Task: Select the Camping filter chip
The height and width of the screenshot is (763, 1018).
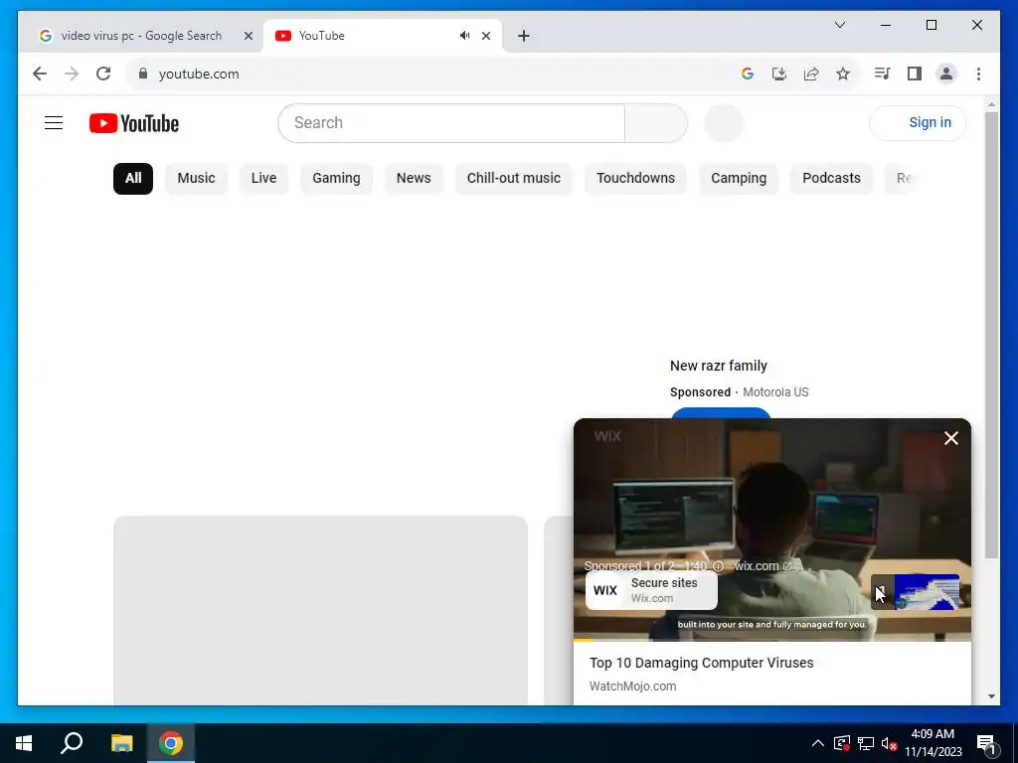Action: [739, 179]
